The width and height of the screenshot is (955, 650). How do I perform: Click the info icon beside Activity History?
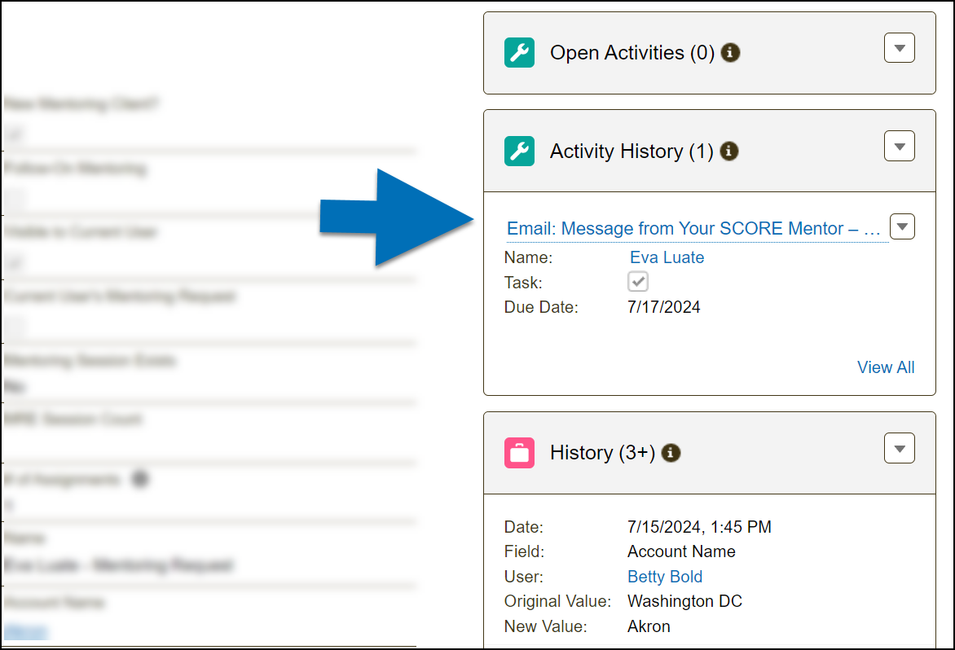(729, 151)
